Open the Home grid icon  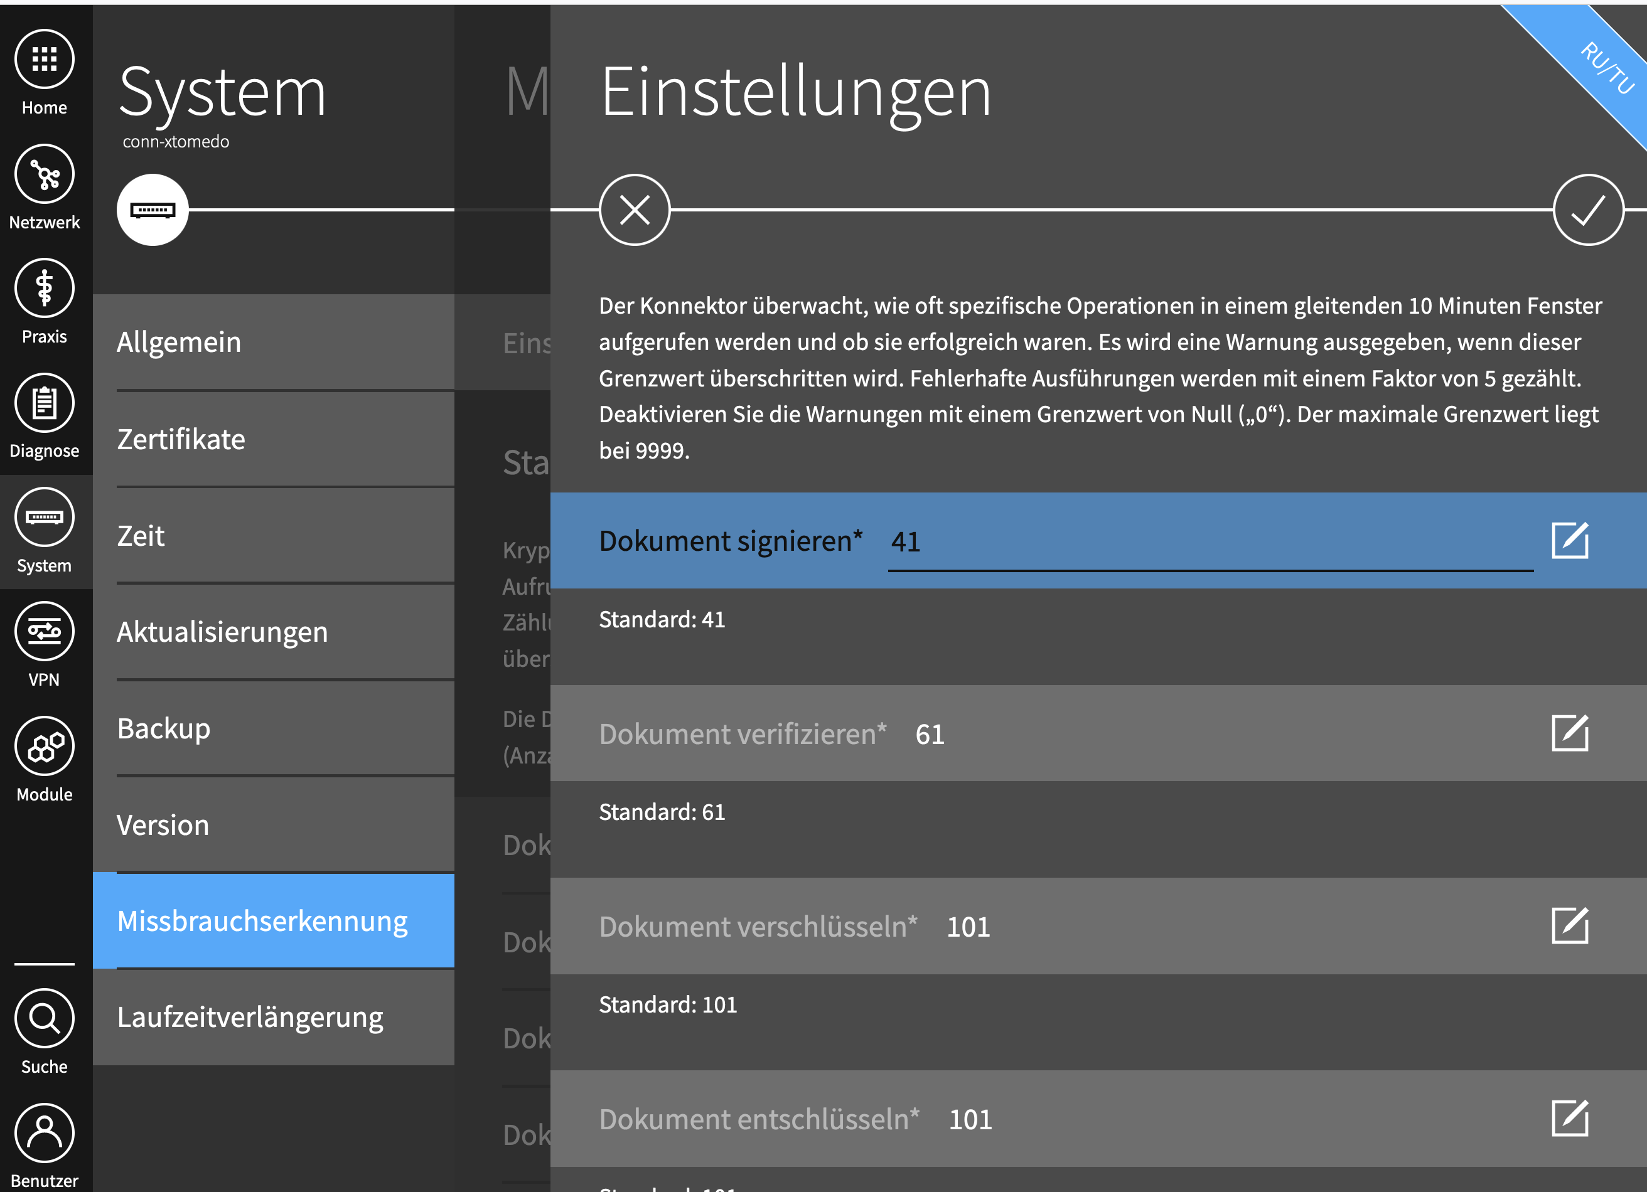point(45,59)
